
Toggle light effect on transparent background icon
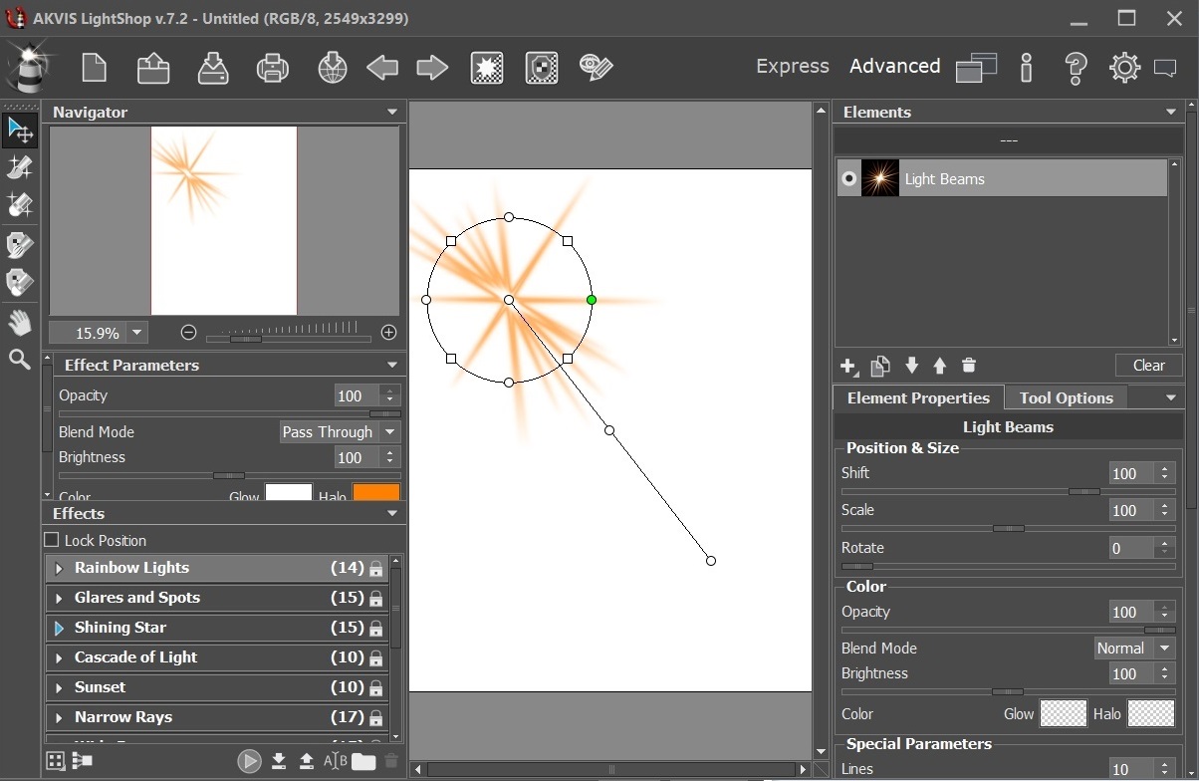[x=487, y=68]
